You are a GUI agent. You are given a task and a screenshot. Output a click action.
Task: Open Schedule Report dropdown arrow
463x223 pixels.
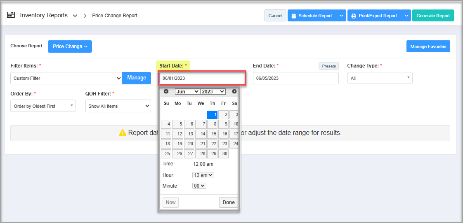[341, 16]
